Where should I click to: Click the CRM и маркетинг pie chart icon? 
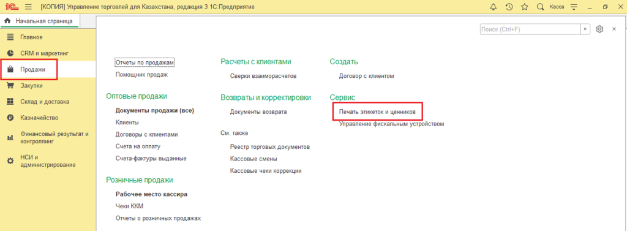11,53
